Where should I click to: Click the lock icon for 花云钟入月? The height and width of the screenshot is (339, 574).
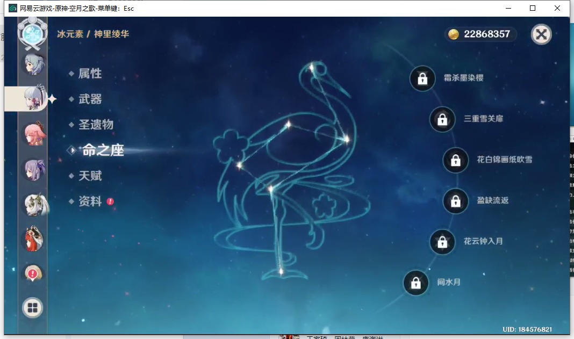point(442,242)
